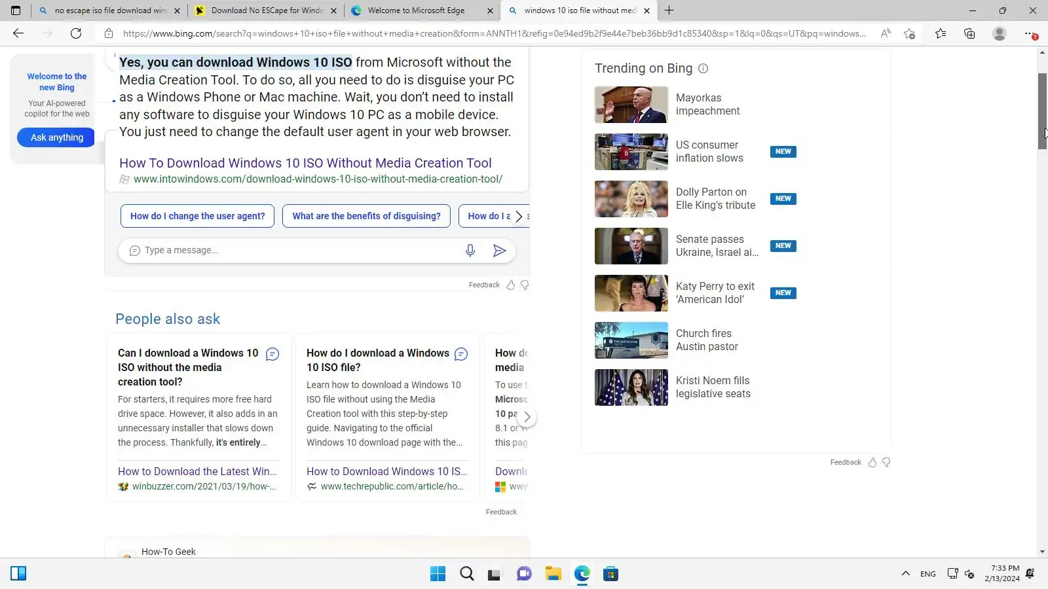Go back to the previous page
Image resolution: width=1048 pixels, height=589 pixels.
[x=18, y=33]
